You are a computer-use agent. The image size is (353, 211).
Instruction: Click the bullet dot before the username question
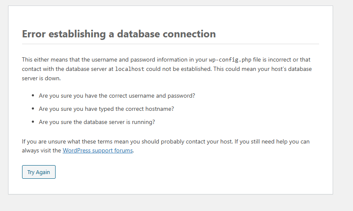tap(33, 96)
